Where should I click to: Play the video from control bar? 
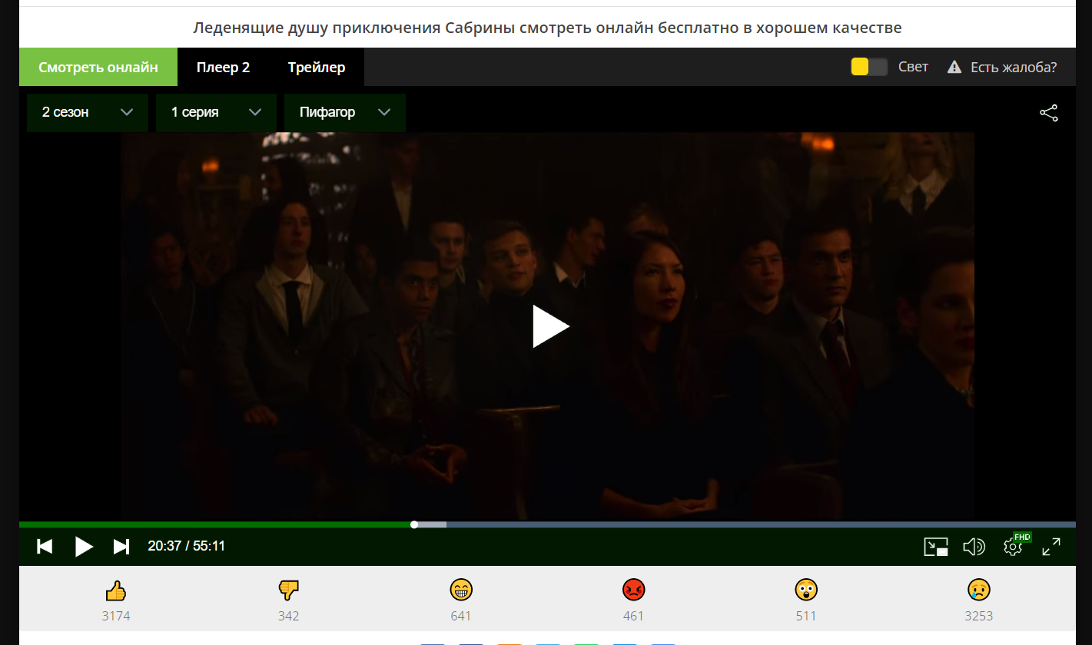[84, 546]
